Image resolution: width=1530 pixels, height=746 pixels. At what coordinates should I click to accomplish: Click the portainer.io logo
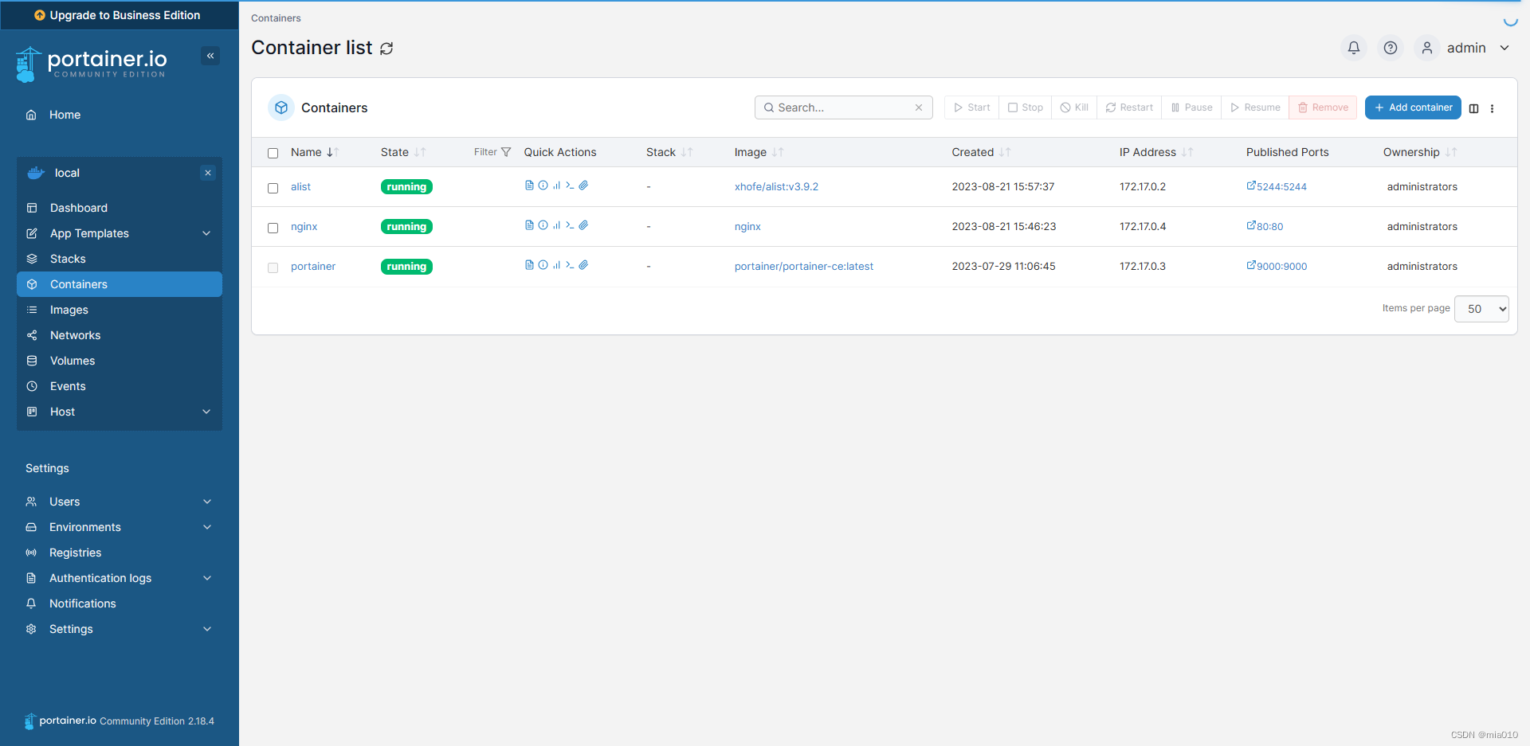92,64
